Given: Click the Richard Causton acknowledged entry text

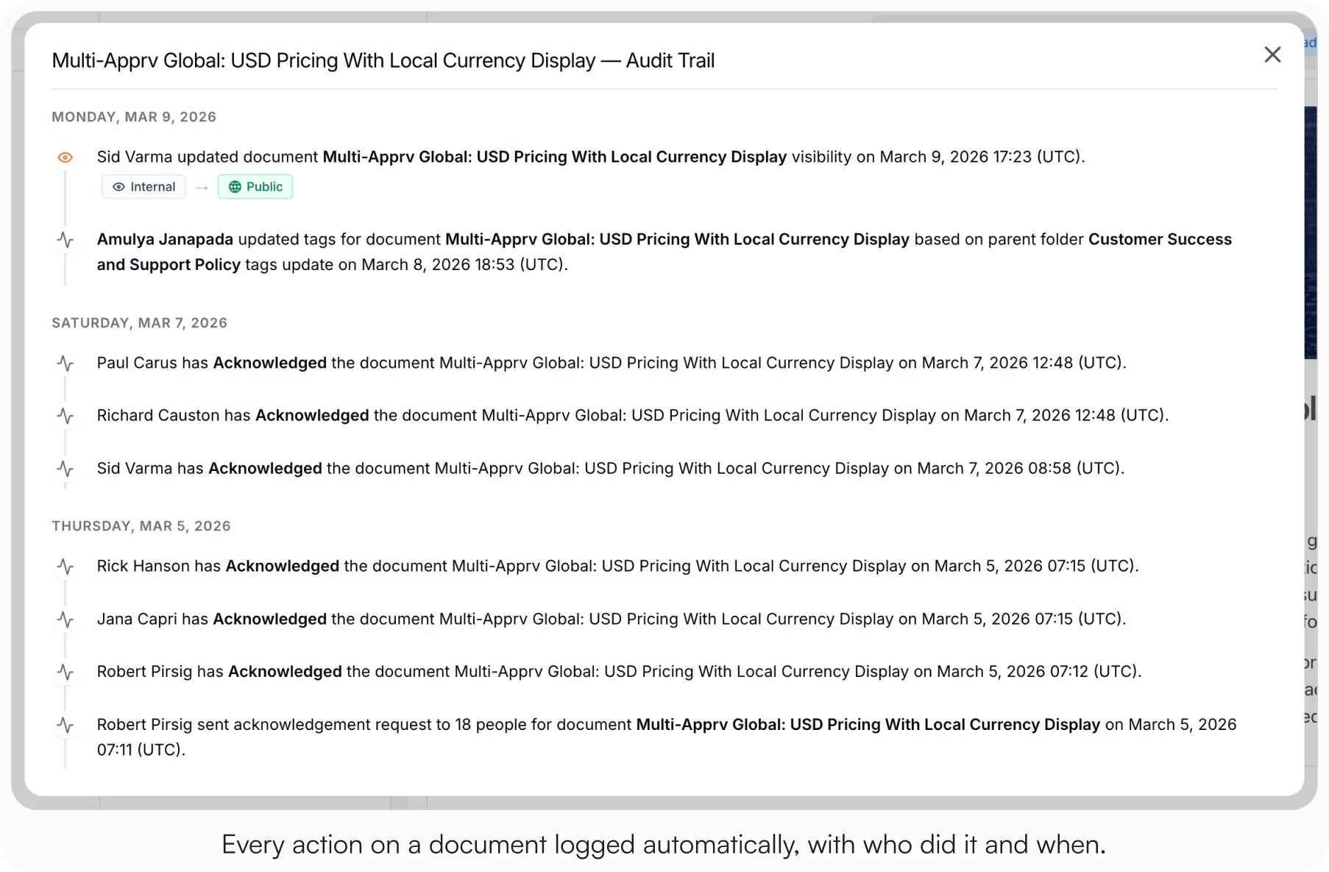Looking at the screenshot, I should pyautogui.click(x=633, y=415).
